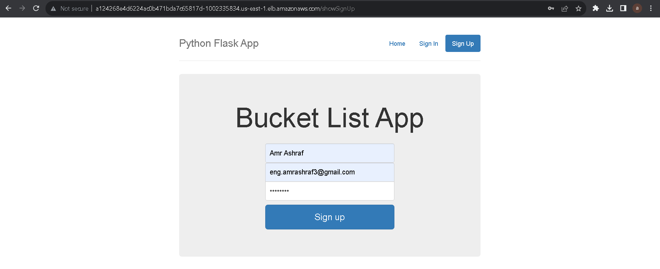The height and width of the screenshot is (269, 660).
Task: Open the downloads icon
Action: 610,8
